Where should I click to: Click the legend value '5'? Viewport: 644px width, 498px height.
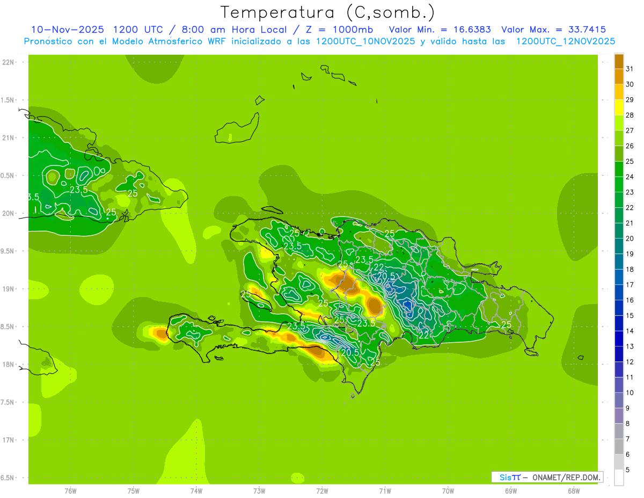point(627,470)
